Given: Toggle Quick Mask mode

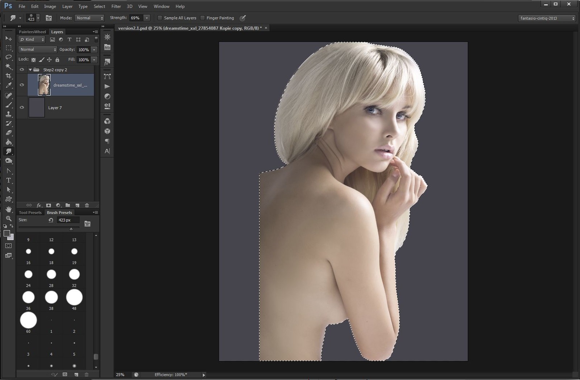Looking at the screenshot, I should (x=8, y=246).
